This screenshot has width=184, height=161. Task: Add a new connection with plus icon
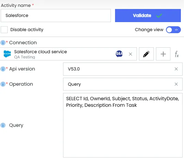pos(163,54)
